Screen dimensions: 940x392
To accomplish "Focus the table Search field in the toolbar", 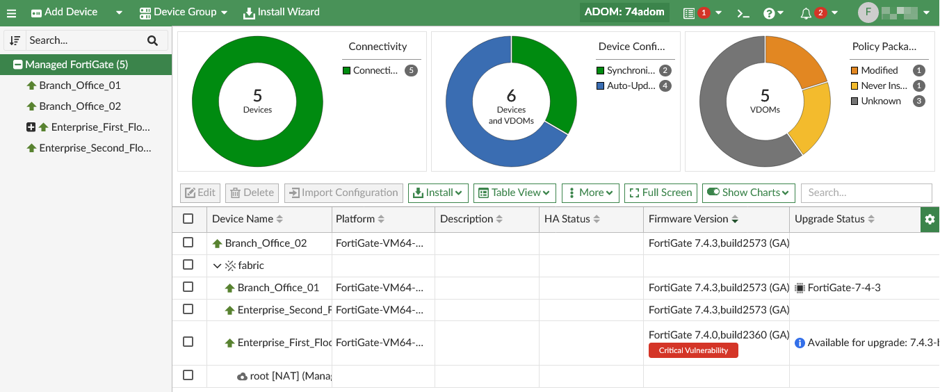I will [866, 193].
